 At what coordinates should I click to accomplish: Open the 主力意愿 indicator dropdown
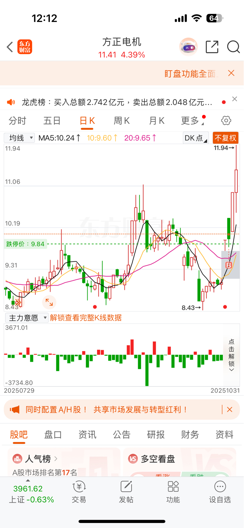[27, 318]
